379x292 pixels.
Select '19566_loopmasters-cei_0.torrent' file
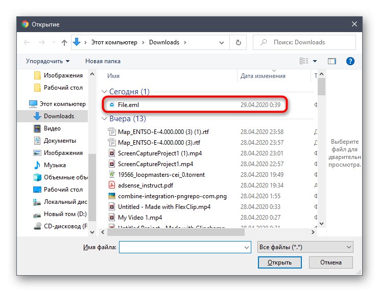[x=161, y=175]
